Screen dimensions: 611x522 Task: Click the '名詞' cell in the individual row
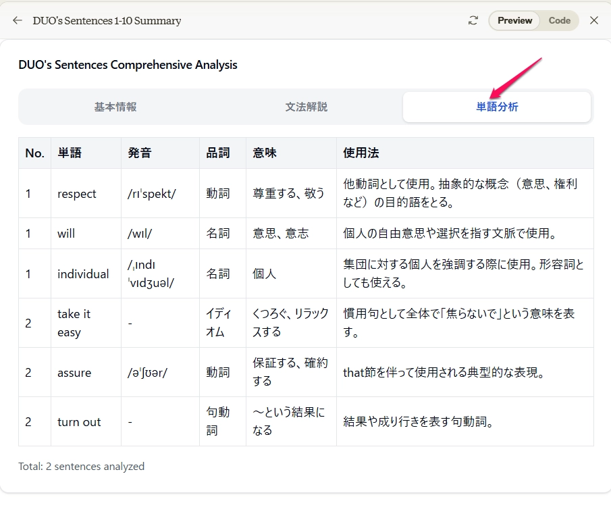(218, 274)
